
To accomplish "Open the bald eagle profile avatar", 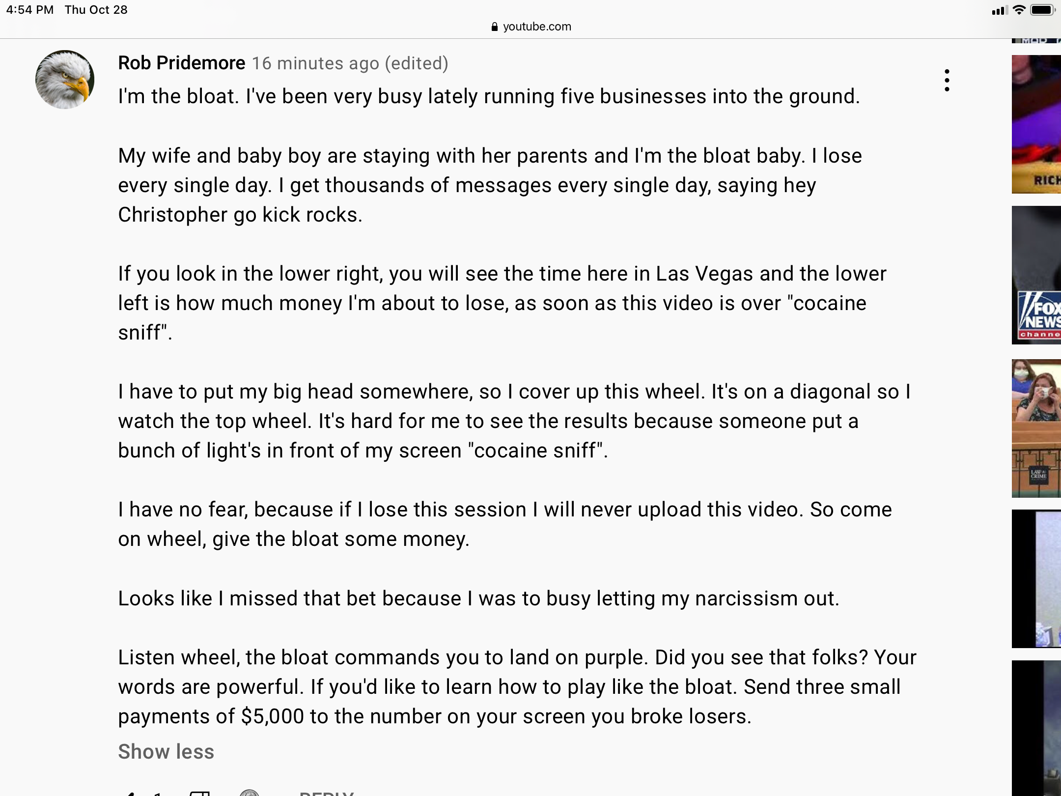I will click(65, 79).
